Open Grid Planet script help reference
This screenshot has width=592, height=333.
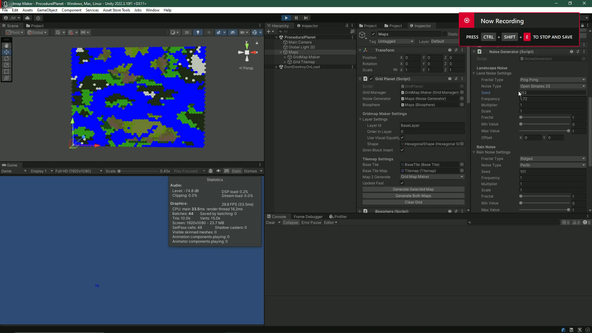point(450,79)
